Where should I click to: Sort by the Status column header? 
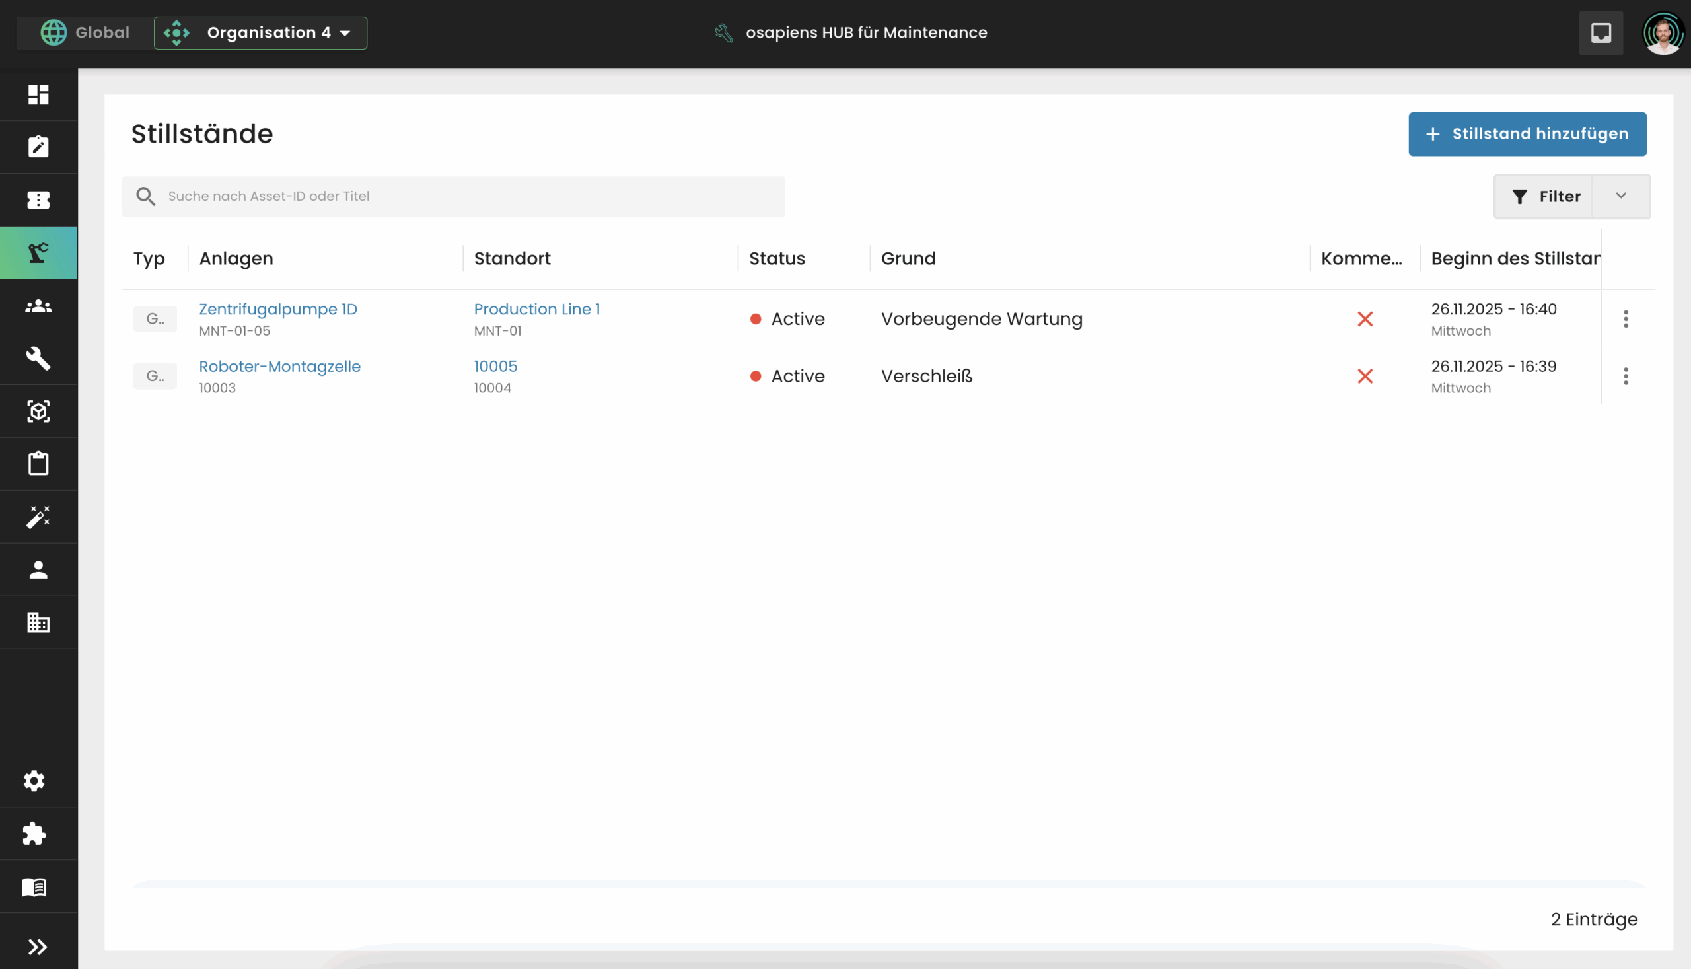[777, 258]
